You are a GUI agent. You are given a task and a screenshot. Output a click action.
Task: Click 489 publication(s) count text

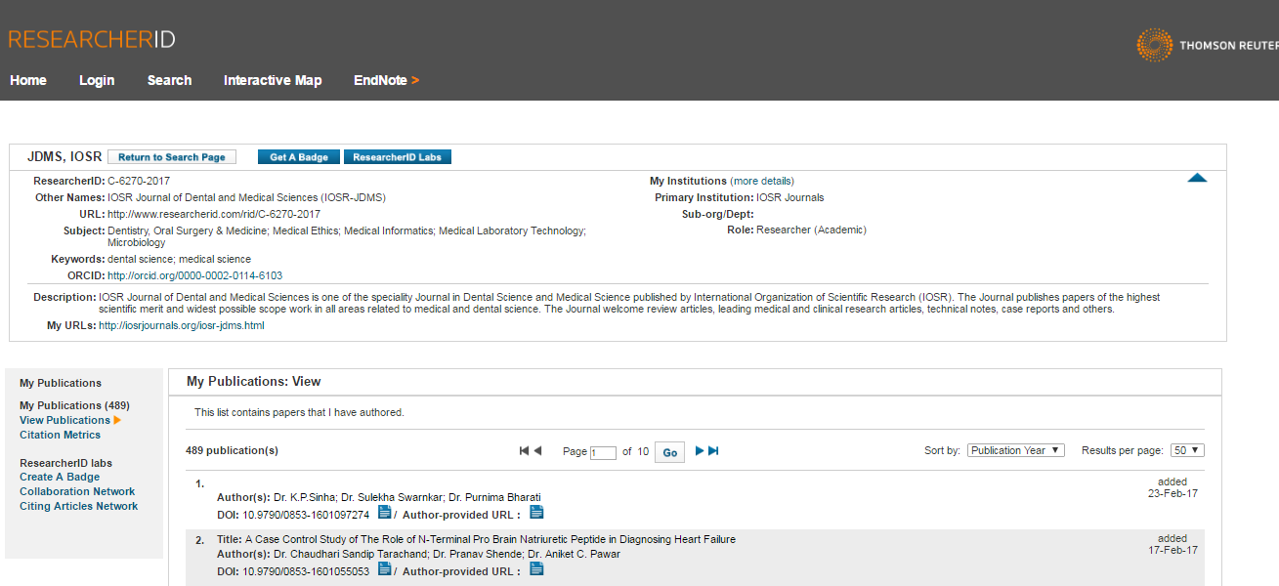pos(232,450)
